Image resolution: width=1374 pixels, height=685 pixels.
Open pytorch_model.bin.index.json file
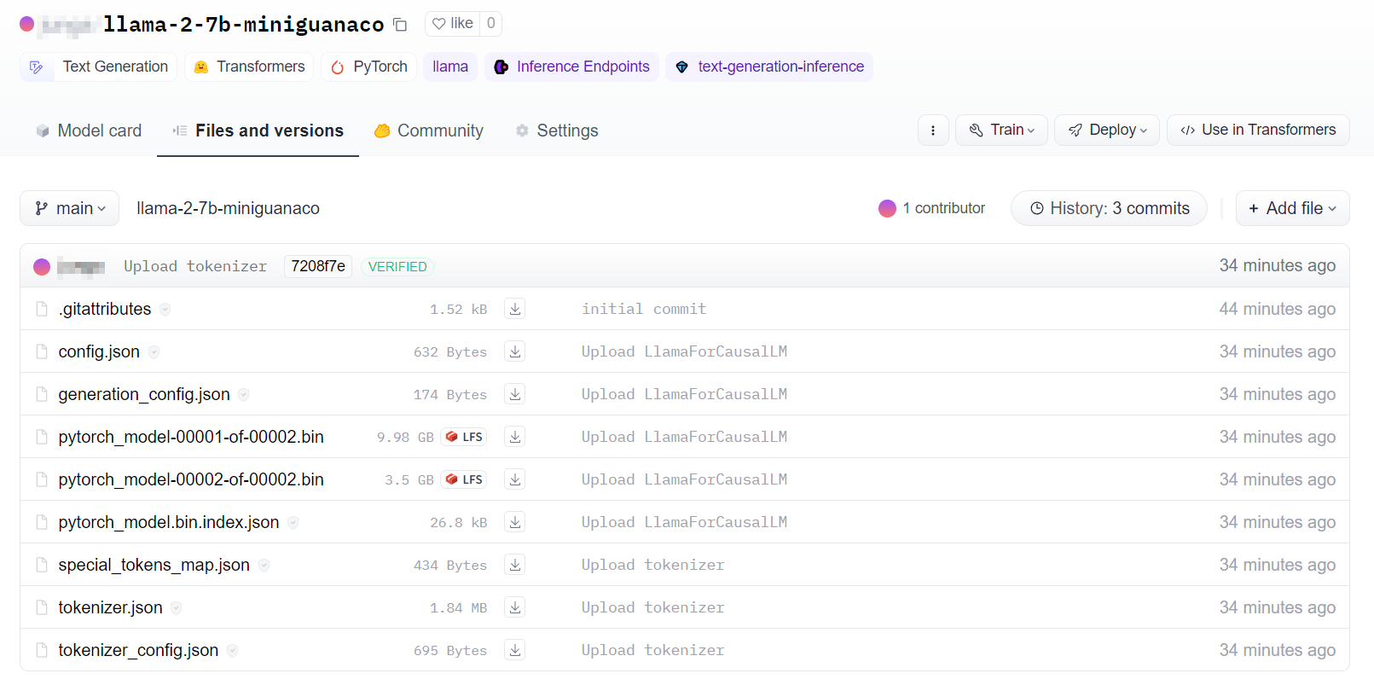click(169, 522)
